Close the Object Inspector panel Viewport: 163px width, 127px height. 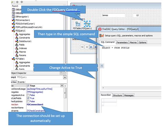pyautogui.click(x=64, y=73)
